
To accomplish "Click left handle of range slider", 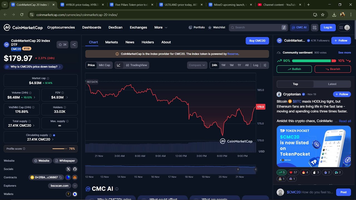I will pyautogui.click(x=238, y=169).
